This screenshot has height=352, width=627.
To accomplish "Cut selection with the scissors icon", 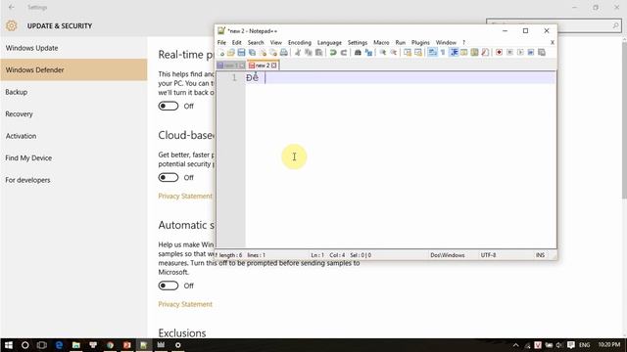I will click(298, 52).
